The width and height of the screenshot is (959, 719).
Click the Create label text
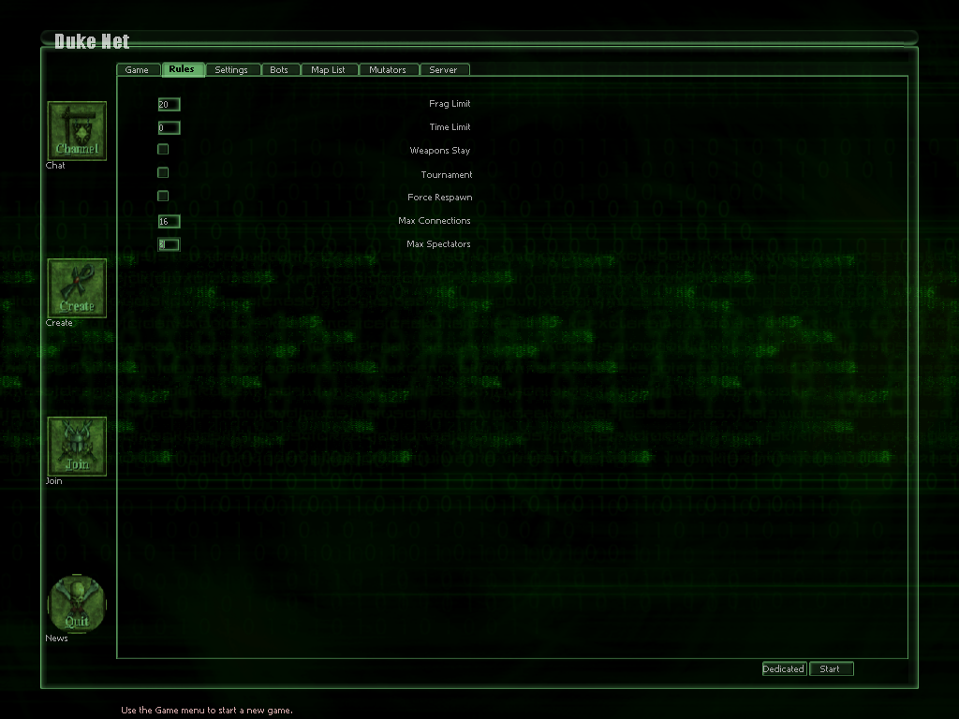(x=59, y=322)
